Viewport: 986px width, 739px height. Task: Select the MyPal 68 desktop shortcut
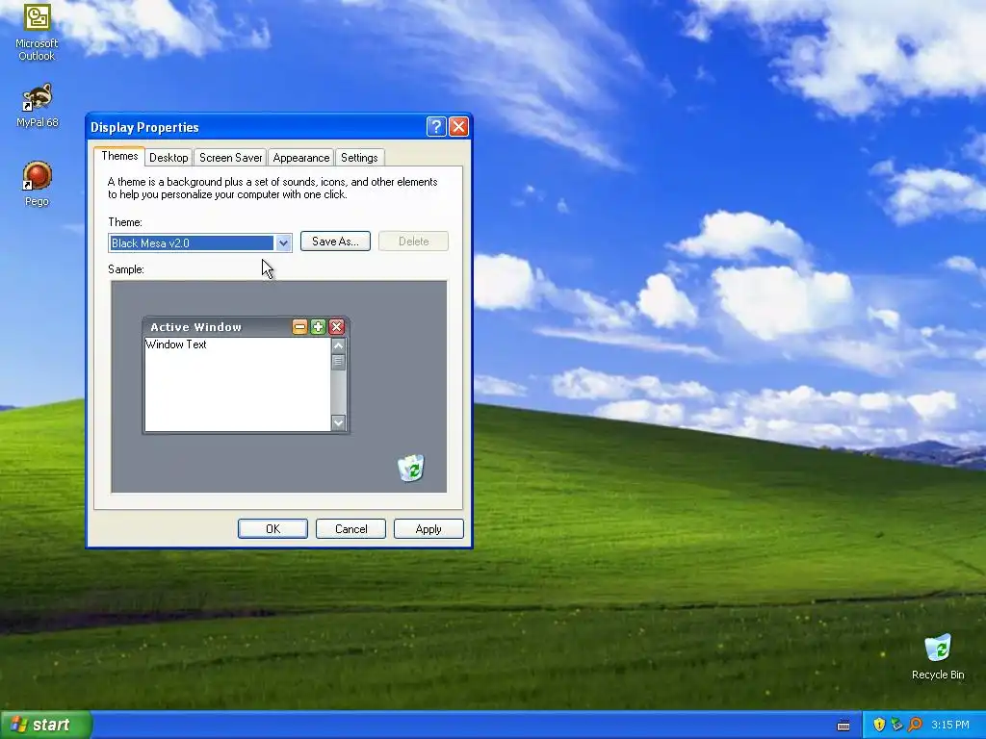pyautogui.click(x=37, y=106)
